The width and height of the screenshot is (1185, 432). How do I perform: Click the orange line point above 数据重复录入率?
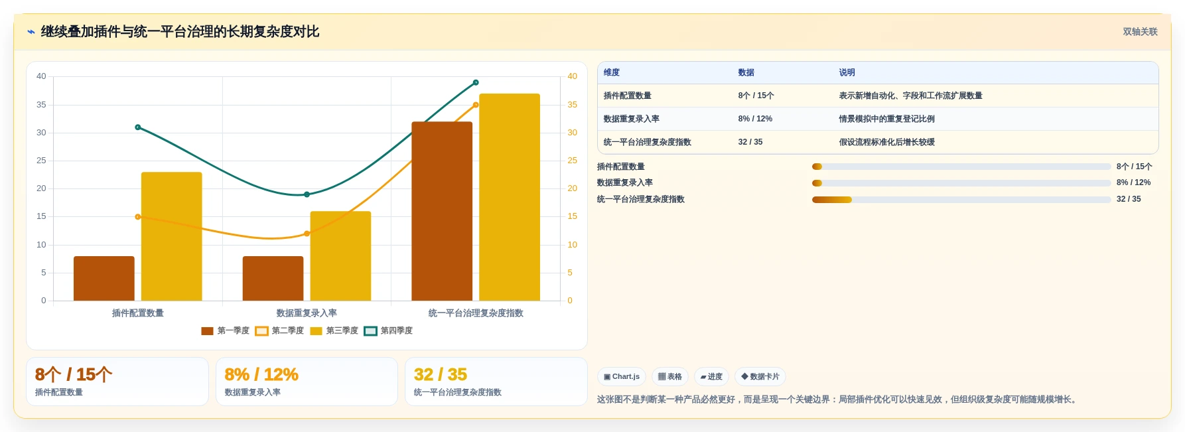pos(307,234)
